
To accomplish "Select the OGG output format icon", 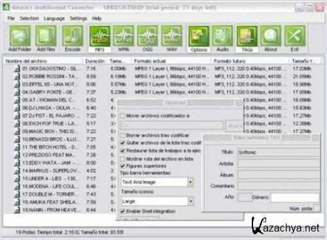I will 148,38.
